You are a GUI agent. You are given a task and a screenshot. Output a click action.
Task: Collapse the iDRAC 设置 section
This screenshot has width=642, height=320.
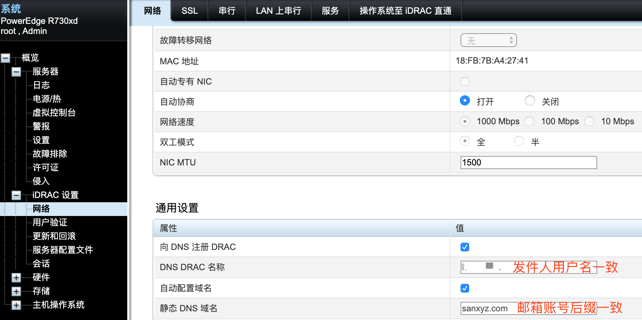(x=16, y=195)
